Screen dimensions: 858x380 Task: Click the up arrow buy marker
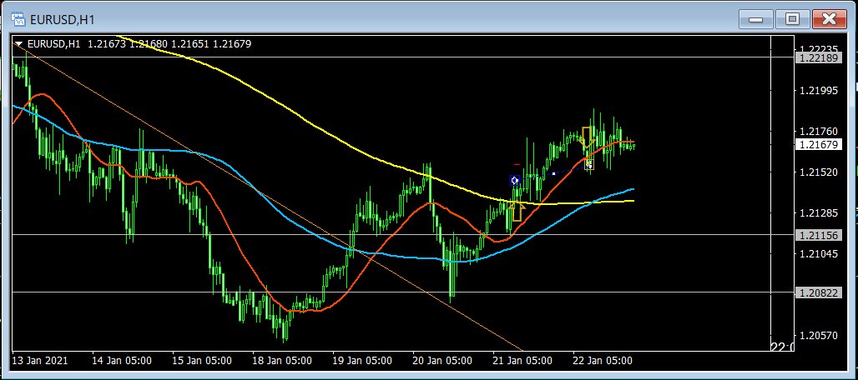pos(516,211)
